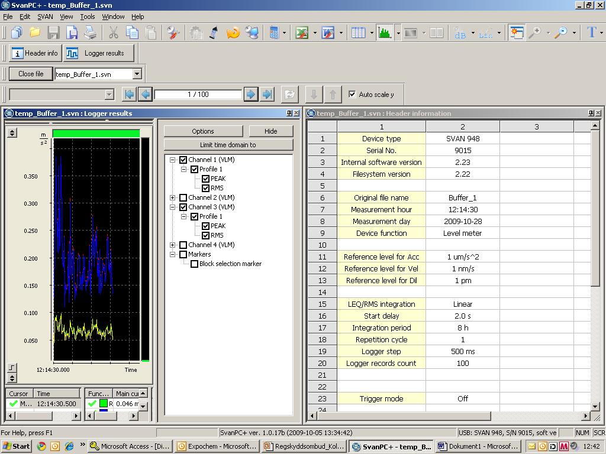Screen dimensions: 606x454
Task: Expand the Channel 4 (VLM) tree node
Action: (x=172, y=245)
